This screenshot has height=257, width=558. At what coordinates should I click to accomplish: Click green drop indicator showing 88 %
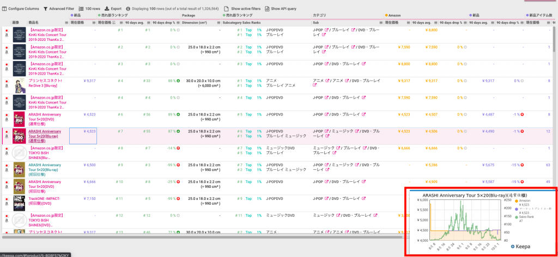click(178, 81)
